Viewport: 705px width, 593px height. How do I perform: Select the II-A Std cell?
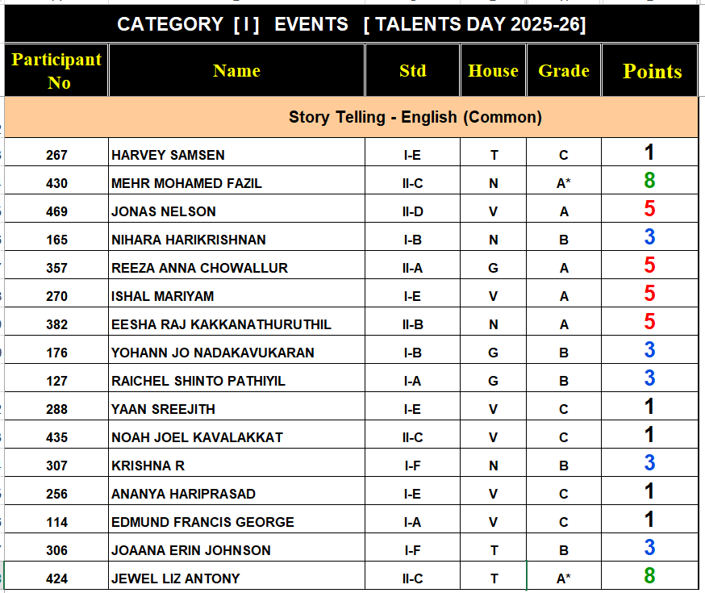coord(412,265)
